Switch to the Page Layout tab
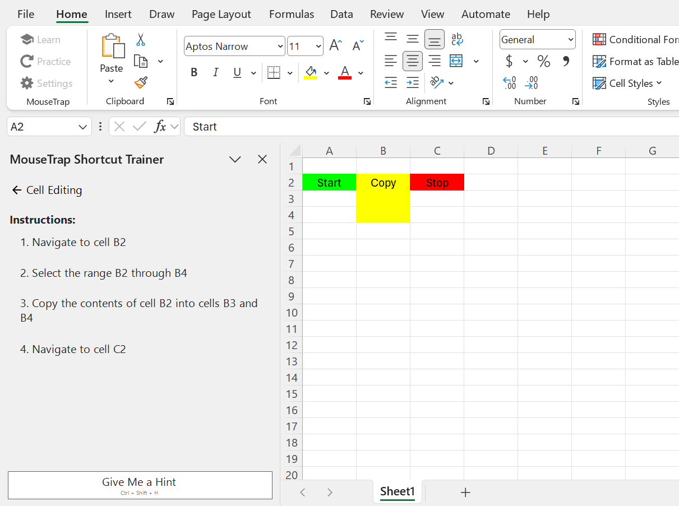This screenshot has width=679, height=506. point(221,14)
